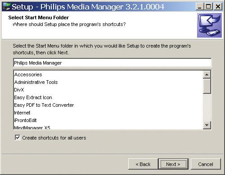Select DivX in the folder list

[19, 90]
